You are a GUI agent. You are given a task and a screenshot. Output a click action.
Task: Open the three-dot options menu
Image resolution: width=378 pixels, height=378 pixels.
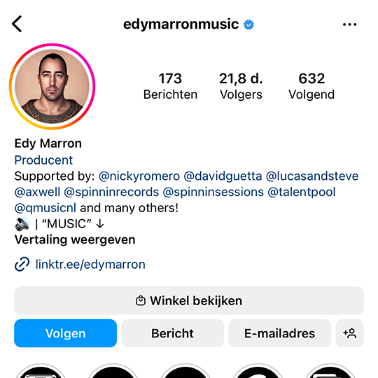(x=349, y=24)
